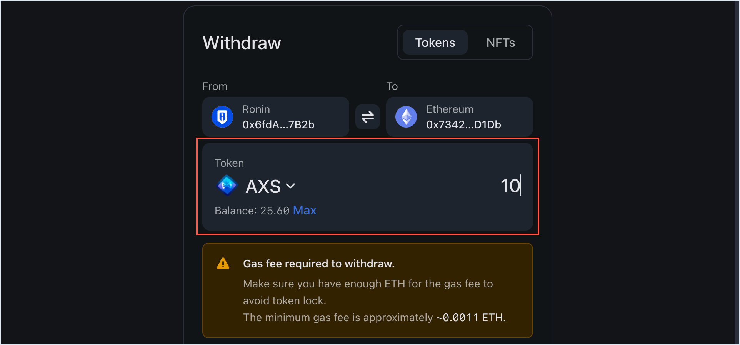This screenshot has width=740, height=345.
Task: Click the gas fee warning banner
Action: pyautogui.click(x=367, y=290)
